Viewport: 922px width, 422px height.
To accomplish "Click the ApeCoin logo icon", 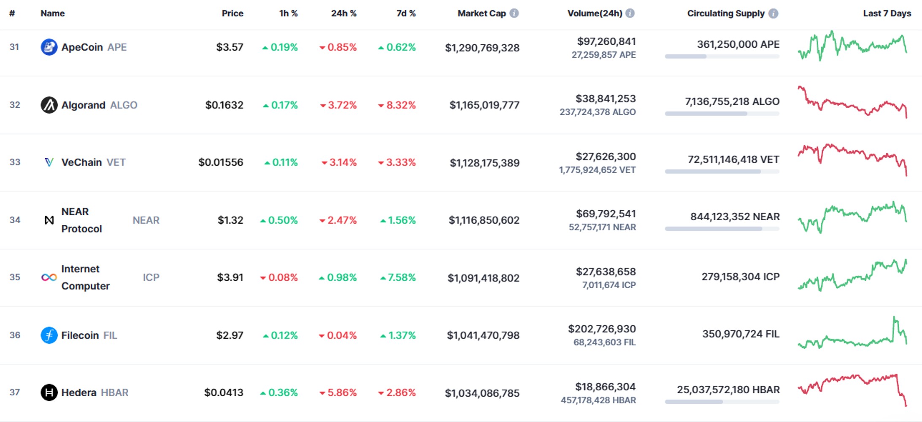I will click(49, 47).
